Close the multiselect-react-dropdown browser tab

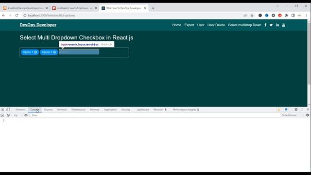pyautogui.click(x=96, y=8)
